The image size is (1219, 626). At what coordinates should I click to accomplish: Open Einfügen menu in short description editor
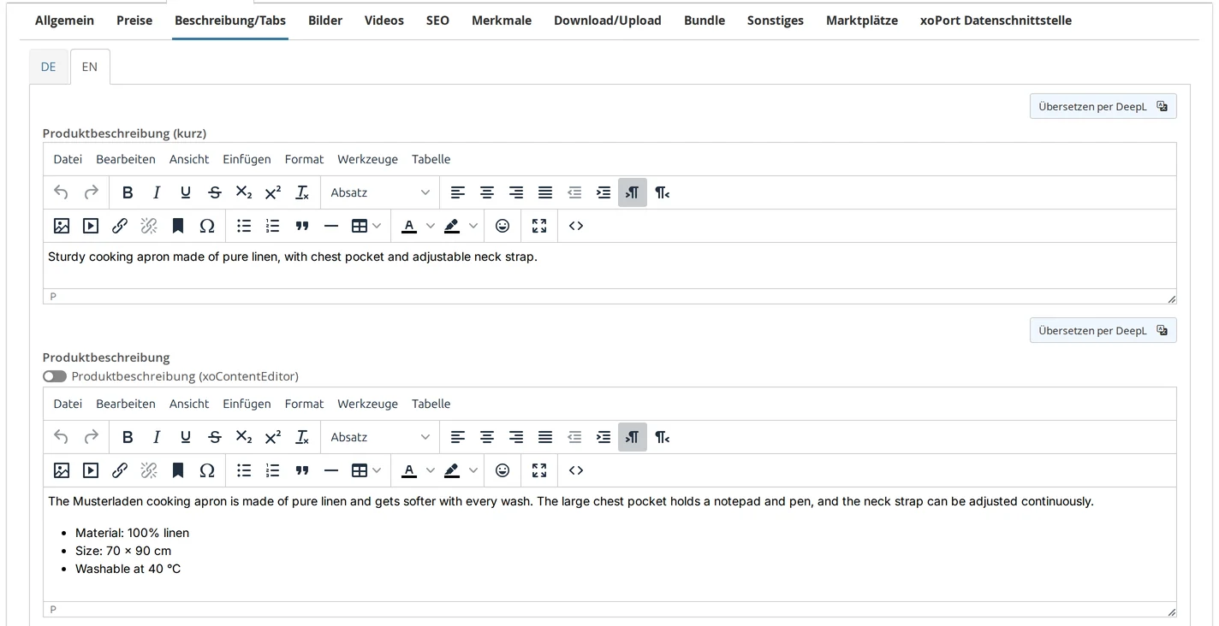[247, 159]
